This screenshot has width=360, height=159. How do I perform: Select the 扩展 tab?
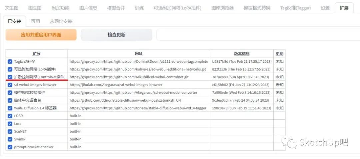click(344, 8)
